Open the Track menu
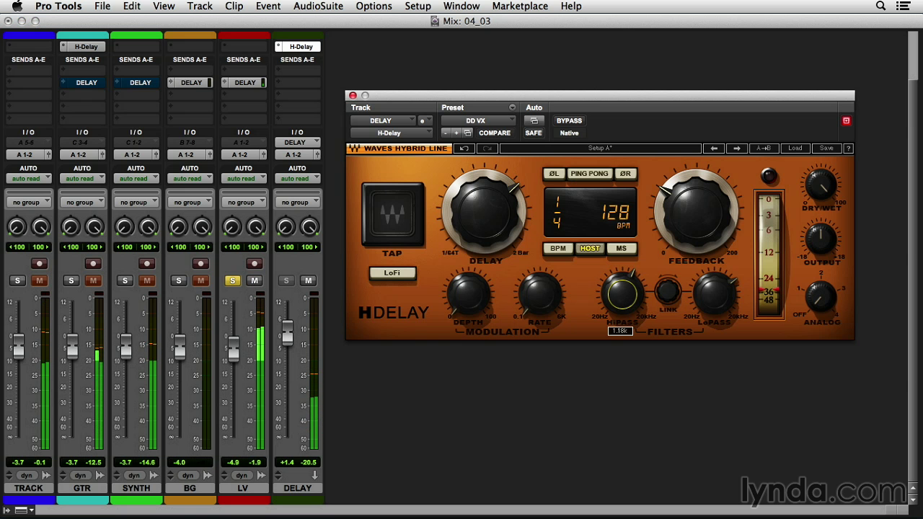Screen dimensions: 923x519 coord(200,6)
